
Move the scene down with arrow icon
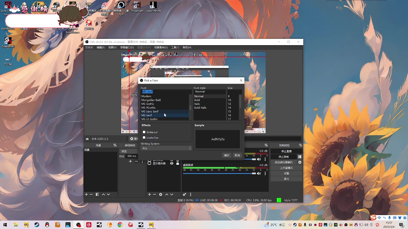(x=108, y=194)
